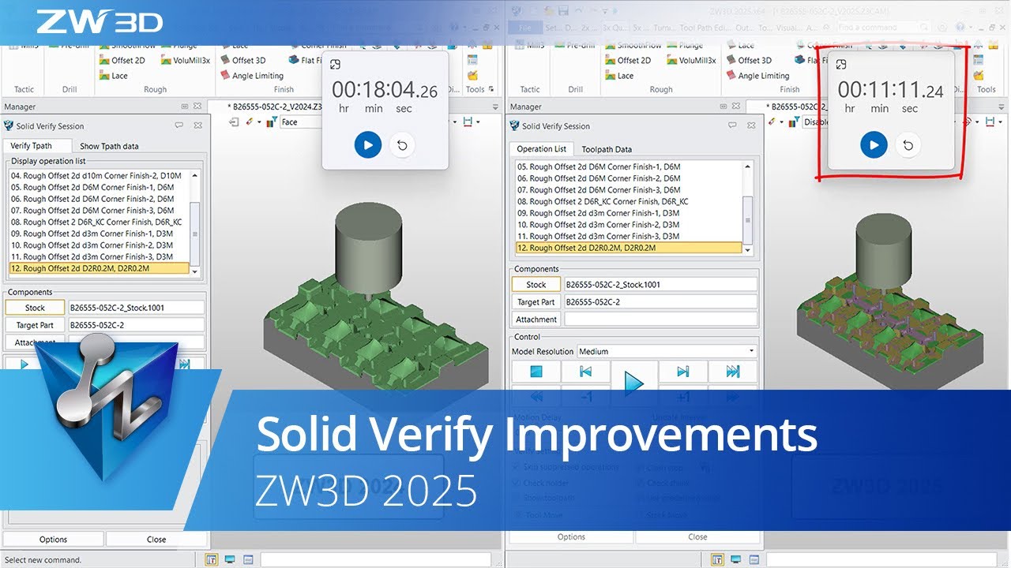Image resolution: width=1011 pixels, height=568 pixels.
Task: Play the simulation in right Solid Verify panel
Action: (633, 383)
